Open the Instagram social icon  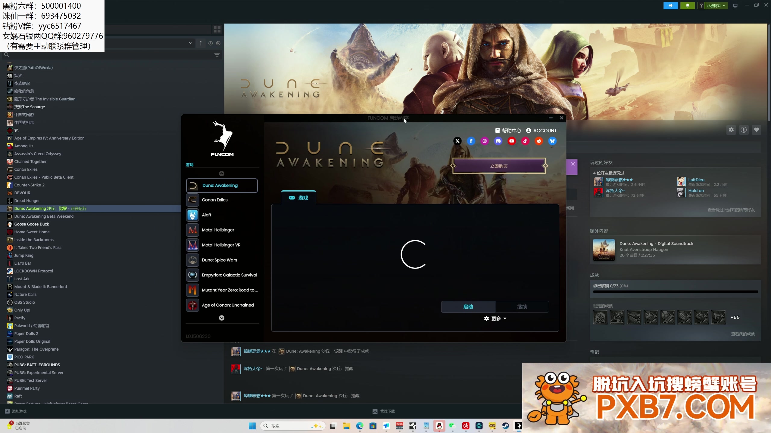point(485,141)
